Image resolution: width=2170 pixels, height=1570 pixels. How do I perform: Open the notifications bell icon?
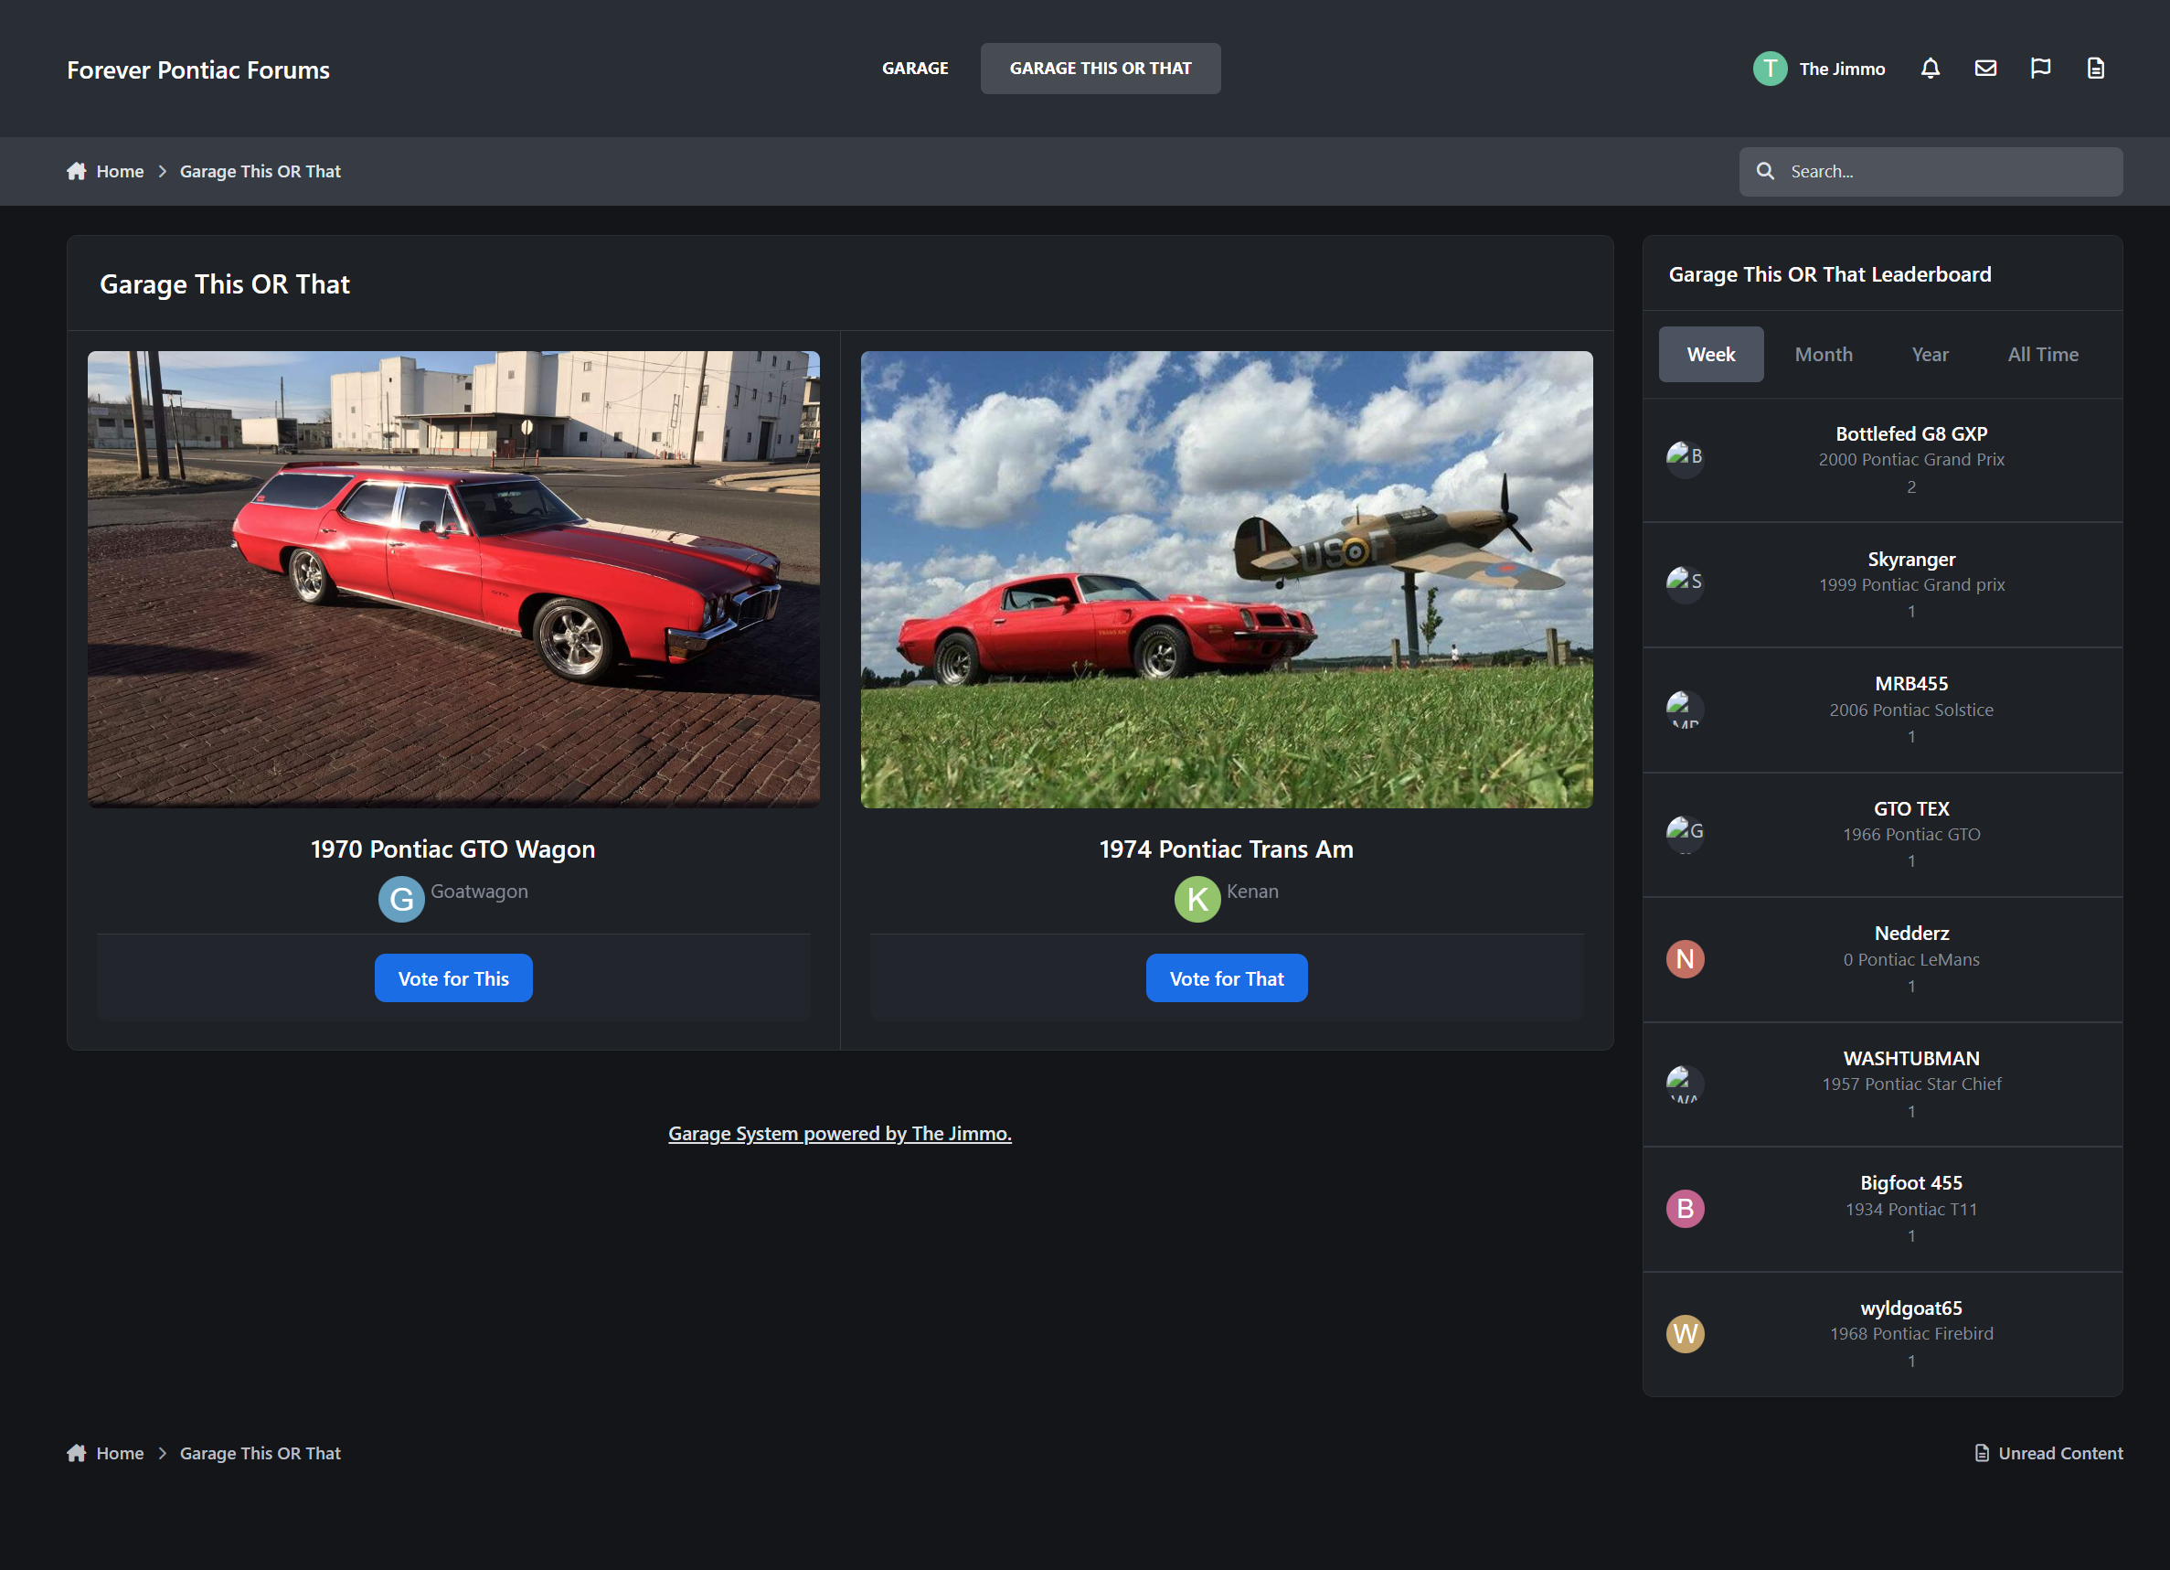point(1930,68)
